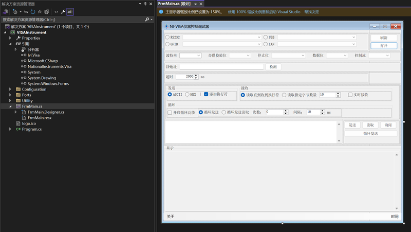Click the pin icon on FrmMain.cs tab
Viewport: 411px width, 232px height.
(x=195, y=4)
